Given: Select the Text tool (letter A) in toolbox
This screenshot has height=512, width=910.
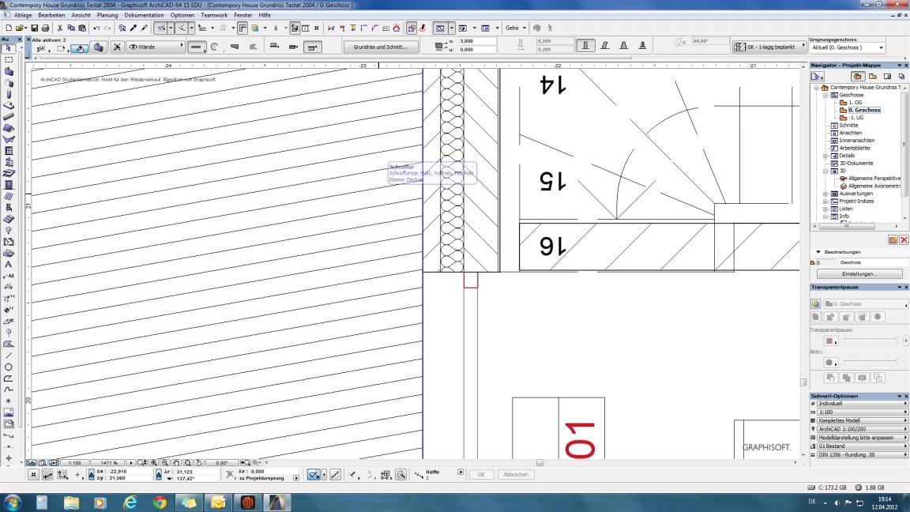Looking at the screenshot, I should (x=8, y=264).
